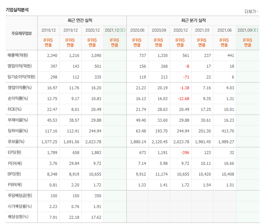
Task: Click the 3,090 revenue value
Action: tap(96, 55)
